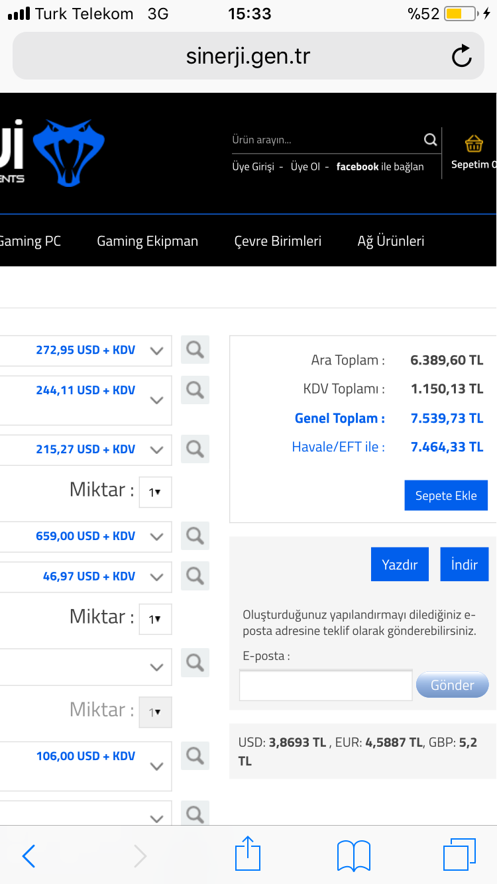This screenshot has width=497, height=884.
Task: Click the Sepete Ekle button
Action: [446, 496]
